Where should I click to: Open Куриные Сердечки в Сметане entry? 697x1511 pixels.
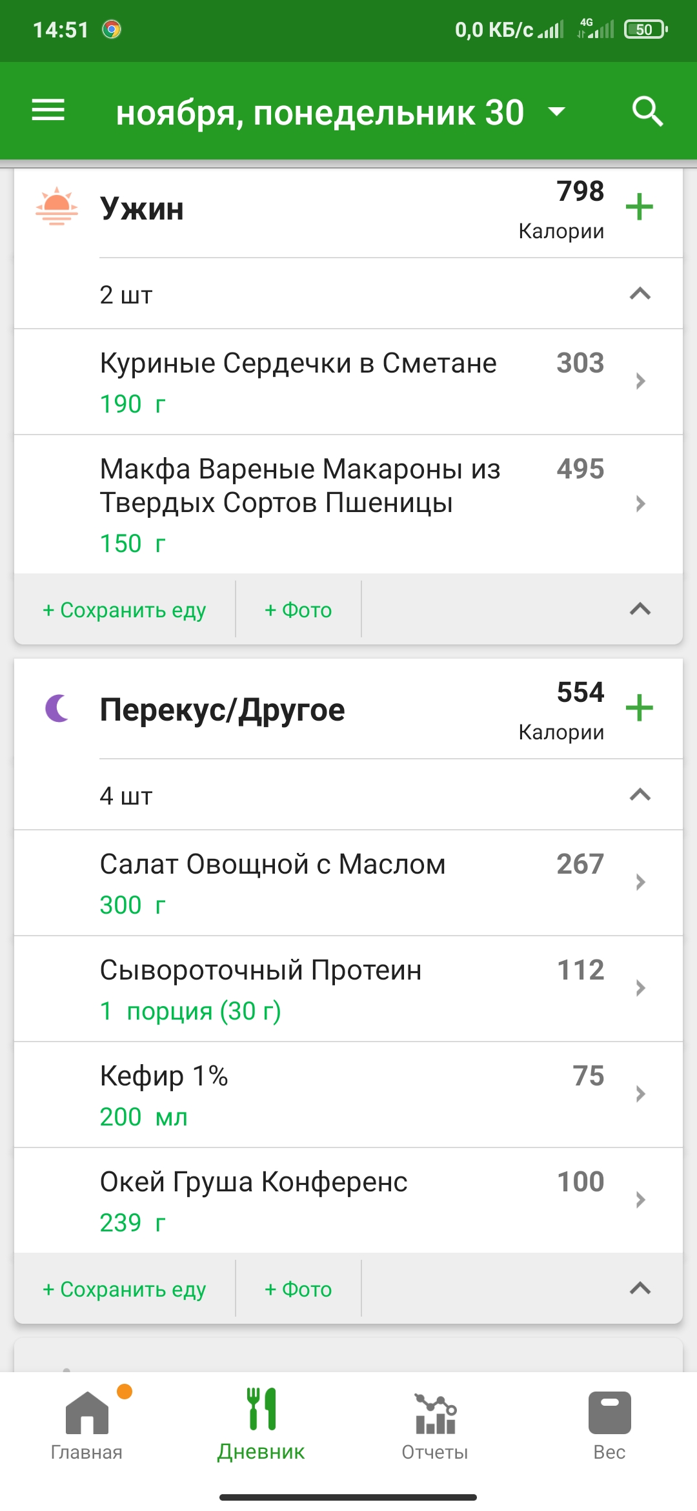pyautogui.click(x=348, y=382)
